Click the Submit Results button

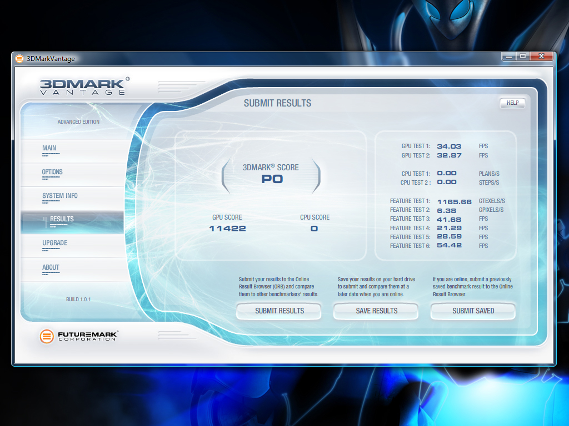[279, 311]
